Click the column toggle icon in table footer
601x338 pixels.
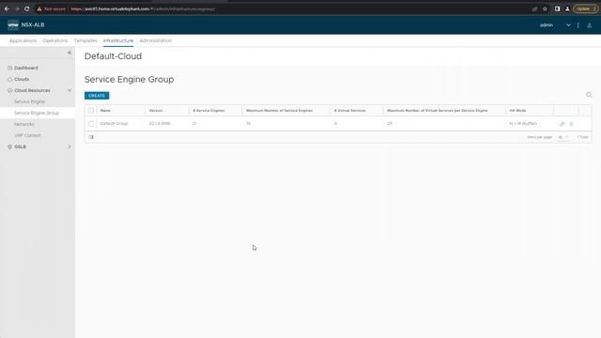click(x=91, y=137)
